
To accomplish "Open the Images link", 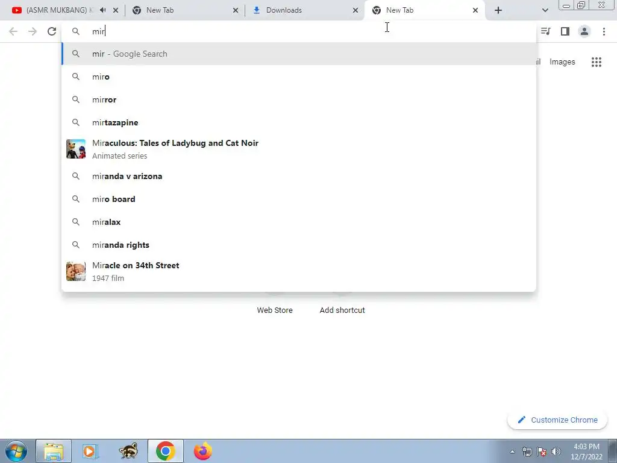I will (x=562, y=62).
